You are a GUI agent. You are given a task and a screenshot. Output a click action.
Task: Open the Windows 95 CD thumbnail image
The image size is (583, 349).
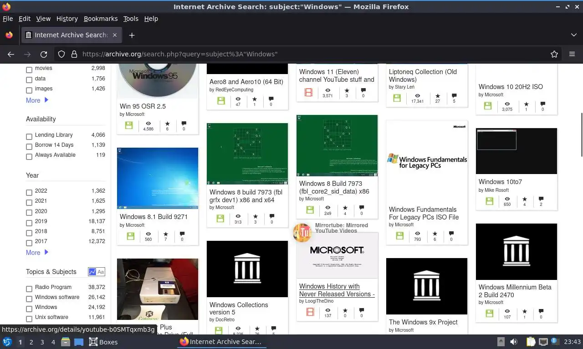coord(158,81)
